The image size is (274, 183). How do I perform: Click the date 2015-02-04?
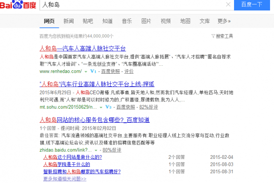[222, 157]
